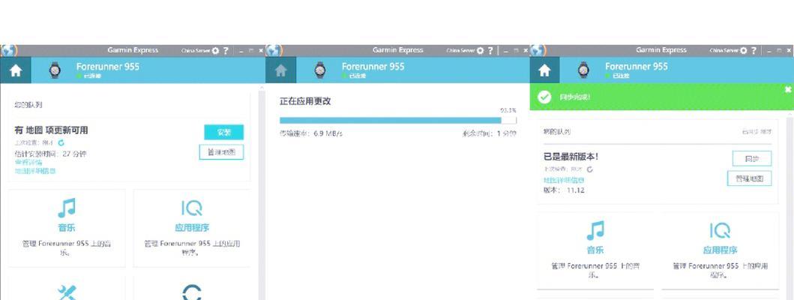Screen dimensions: 794x300
Task: Open settings gear in the middle window
Action: (481, 51)
